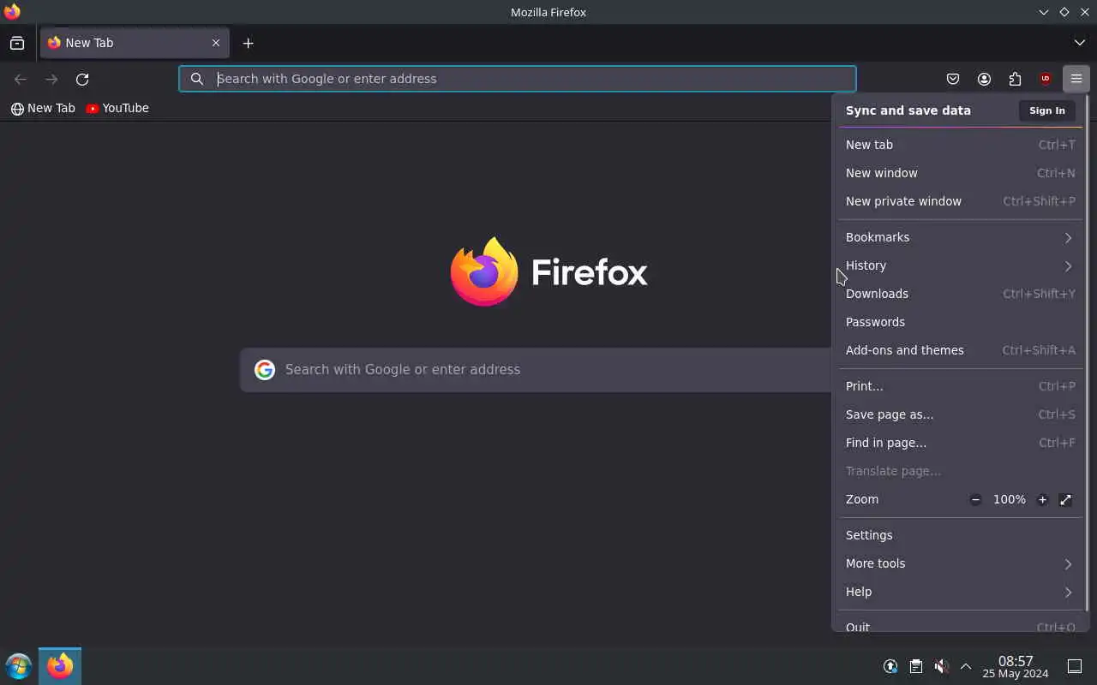Image resolution: width=1097 pixels, height=685 pixels.
Task: Open Downloads from the menu
Action: [x=960, y=294]
